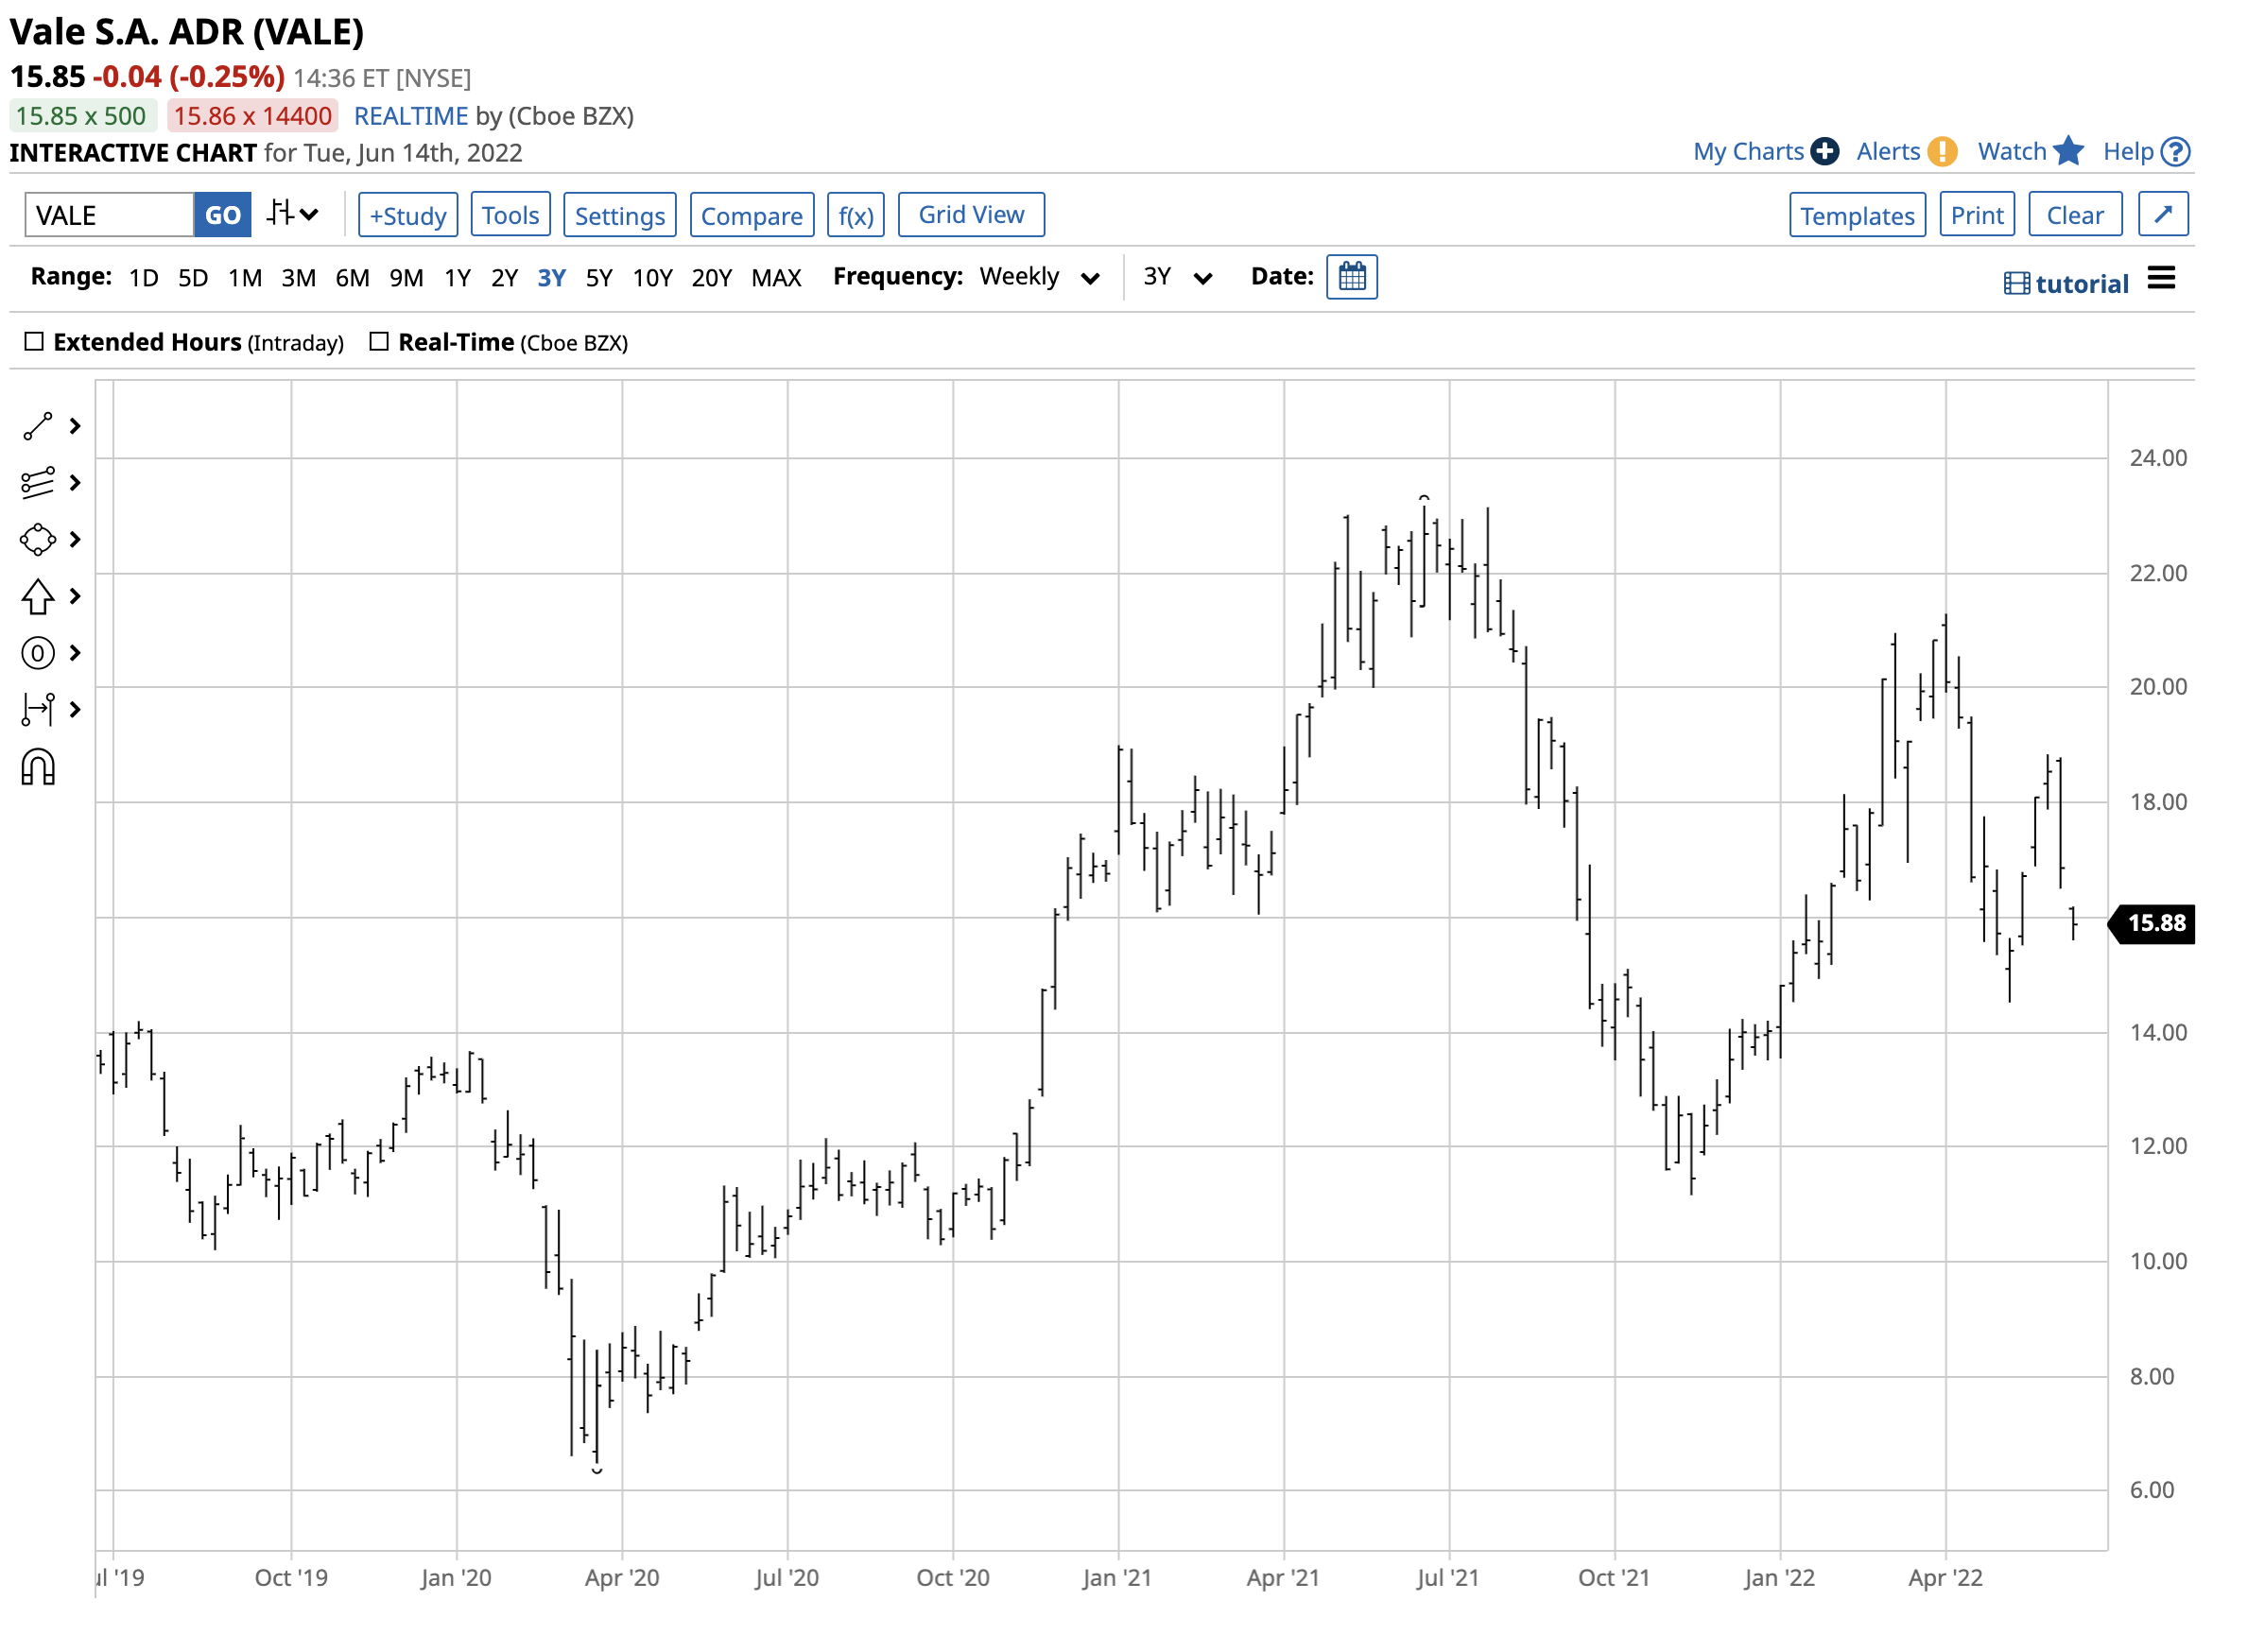Expand measurement tool options chevron
This screenshot has height=1652, width=2265.
point(75,710)
